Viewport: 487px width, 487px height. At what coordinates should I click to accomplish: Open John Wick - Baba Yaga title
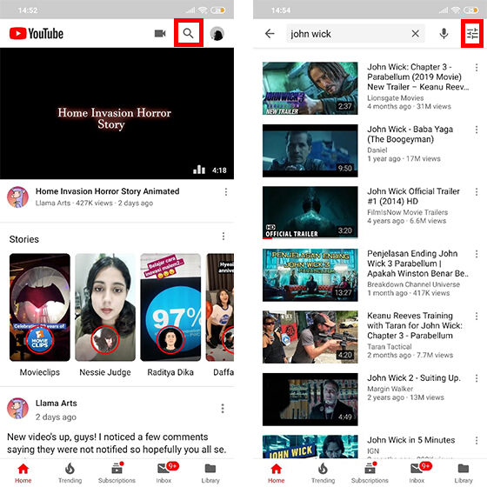coord(410,134)
